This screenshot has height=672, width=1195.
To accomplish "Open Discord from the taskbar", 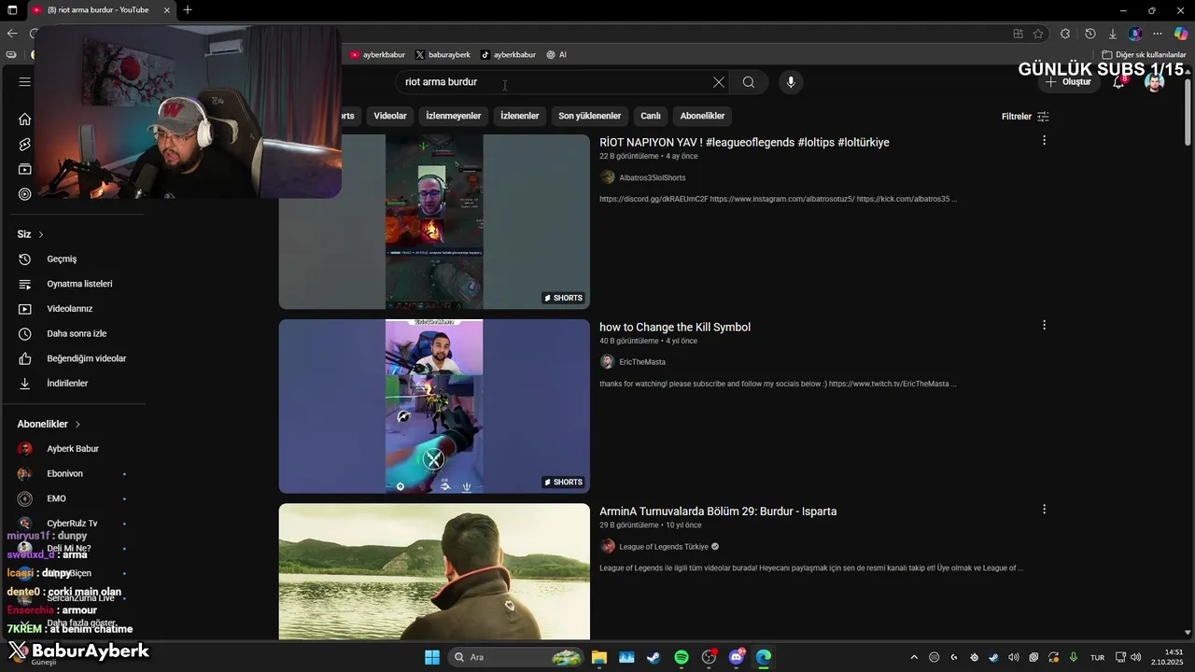I will [737, 657].
